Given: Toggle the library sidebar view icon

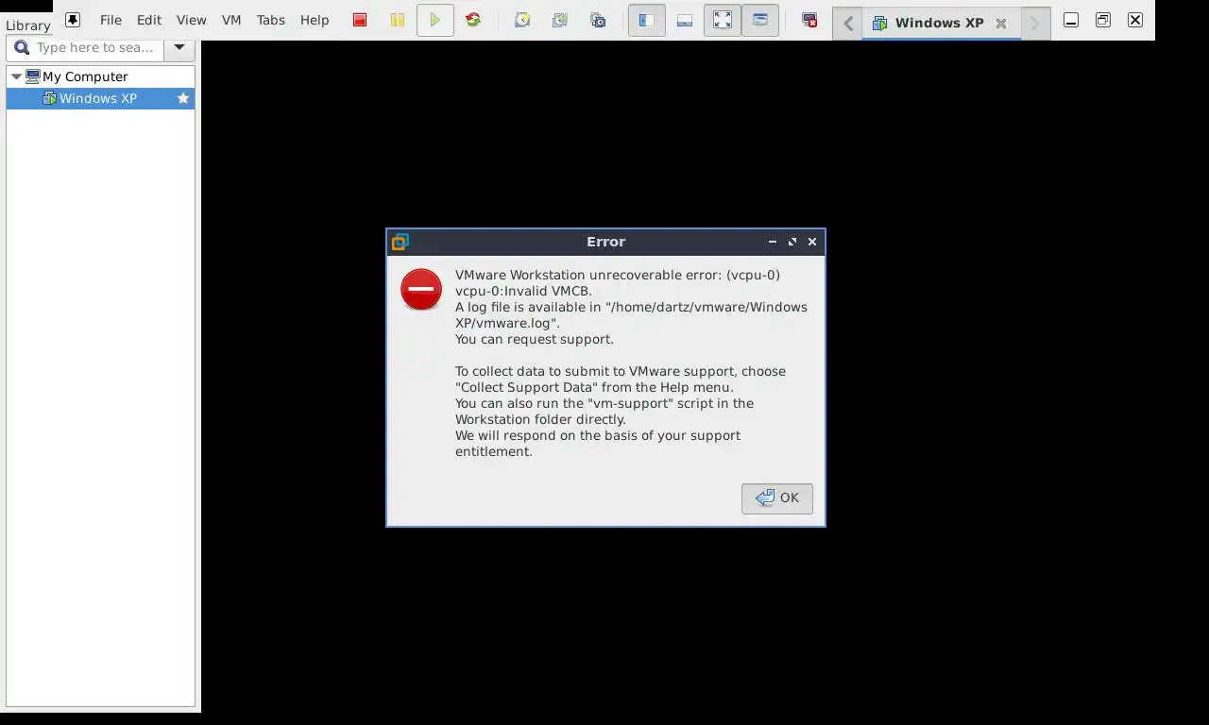Looking at the screenshot, I should [x=647, y=20].
